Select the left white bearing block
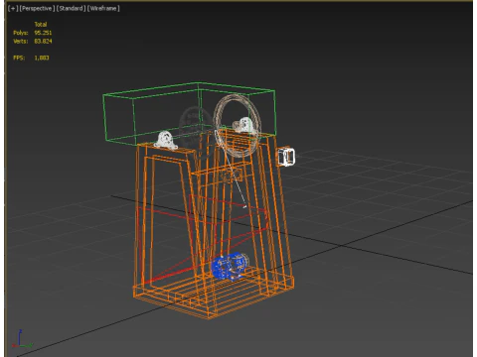The image size is (477, 357). click(165, 140)
